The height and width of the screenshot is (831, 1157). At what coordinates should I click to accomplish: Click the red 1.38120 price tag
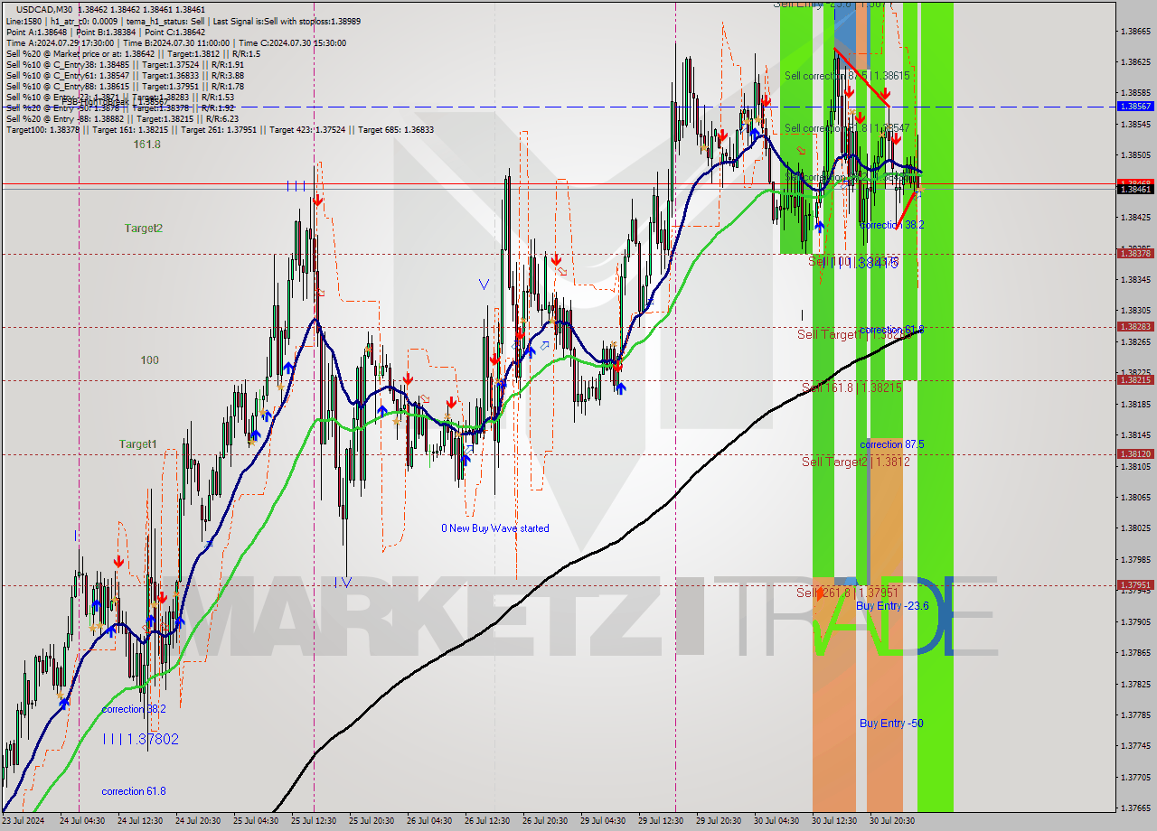click(x=1135, y=454)
